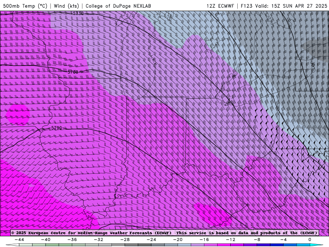Click the 5730 height contour label
The height and width of the screenshot is (247, 329).
point(78,14)
